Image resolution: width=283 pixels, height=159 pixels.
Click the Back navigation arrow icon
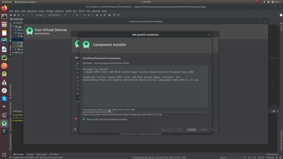point(23,15)
